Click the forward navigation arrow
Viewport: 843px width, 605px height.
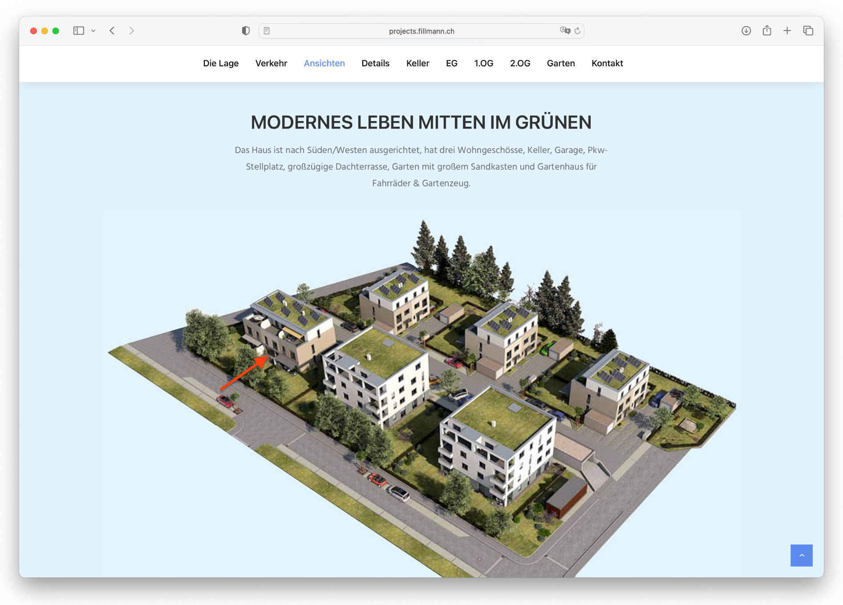pos(131,31)
